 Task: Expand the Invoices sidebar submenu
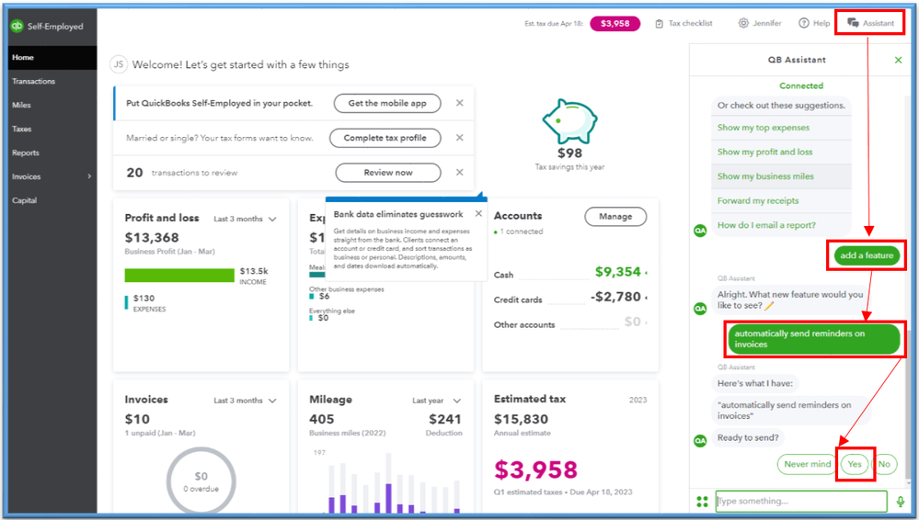[89, 176]
